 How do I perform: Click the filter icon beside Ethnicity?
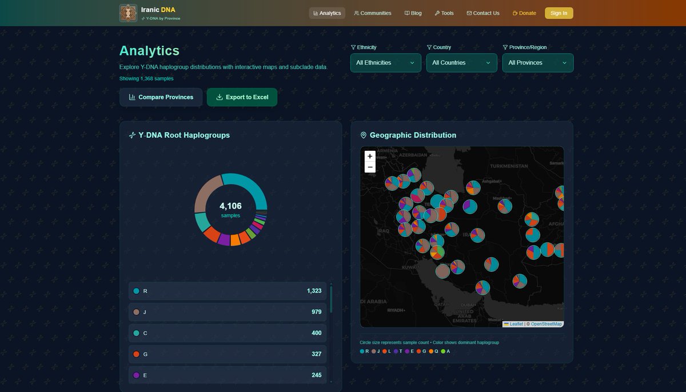click(353, 47)
